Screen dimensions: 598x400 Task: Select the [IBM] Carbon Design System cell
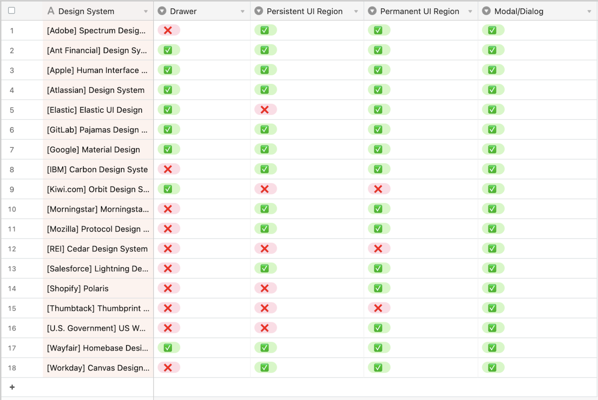[x=98, y=170]
